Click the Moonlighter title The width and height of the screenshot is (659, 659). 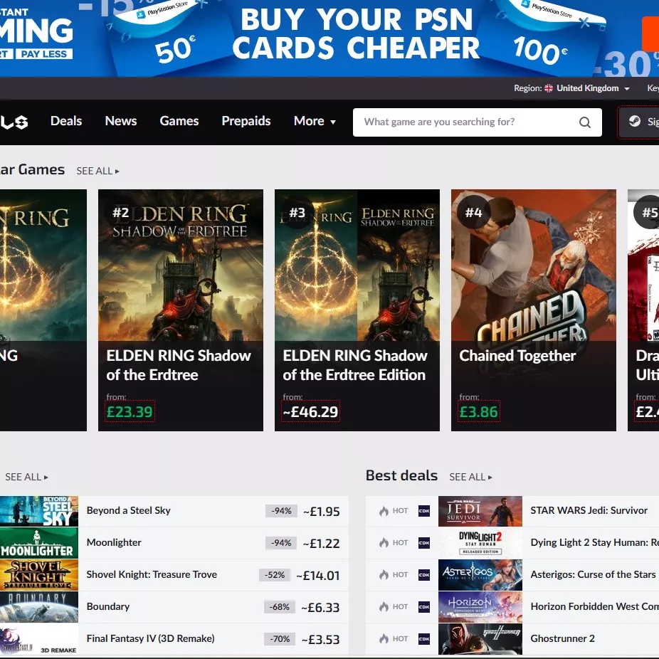tap(114, 542)
